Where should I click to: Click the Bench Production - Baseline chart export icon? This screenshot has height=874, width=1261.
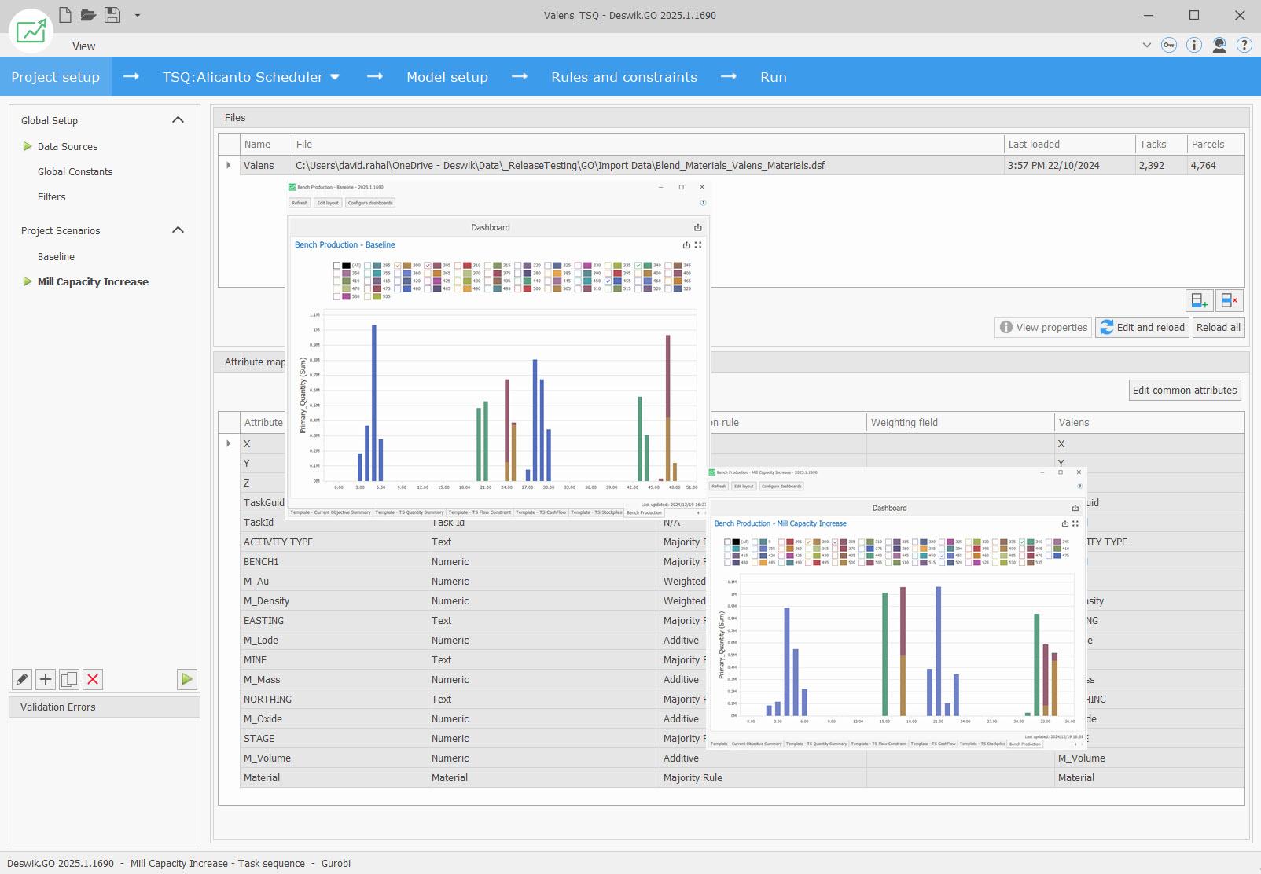pyautogui.click(x=686, y=244)
